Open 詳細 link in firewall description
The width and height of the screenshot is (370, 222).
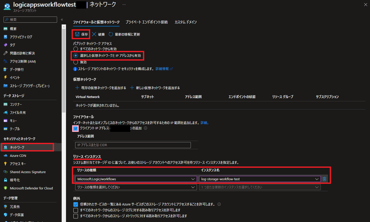point(204,123)
